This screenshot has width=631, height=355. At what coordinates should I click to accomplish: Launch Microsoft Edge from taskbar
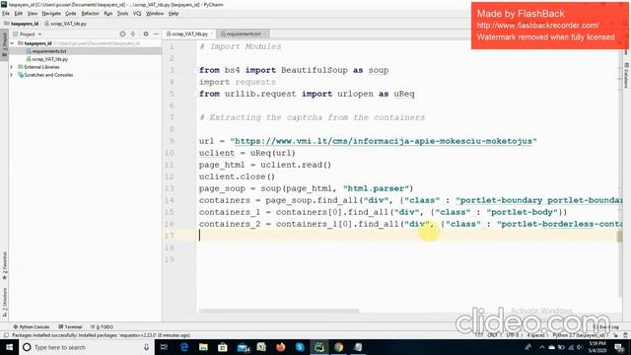[x=184, y=347]
